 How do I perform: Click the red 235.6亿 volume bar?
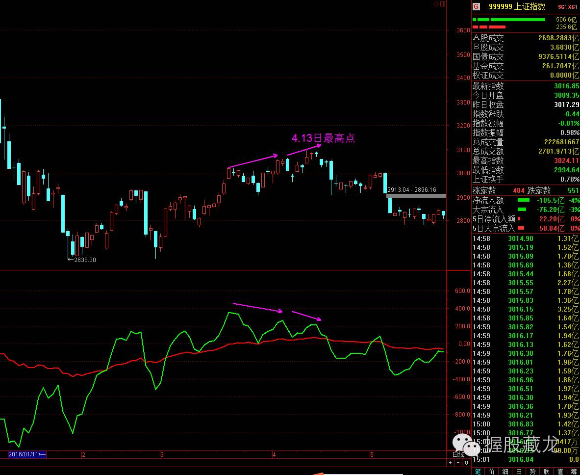(x=489, y=26)
